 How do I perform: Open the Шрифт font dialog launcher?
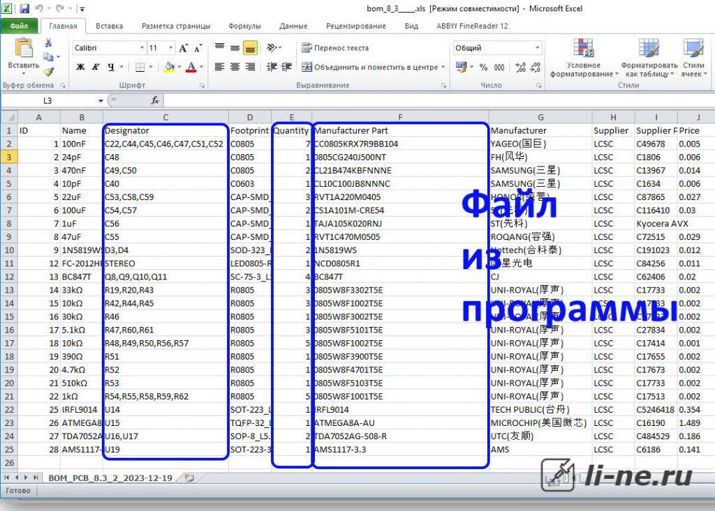click(202, 86)
